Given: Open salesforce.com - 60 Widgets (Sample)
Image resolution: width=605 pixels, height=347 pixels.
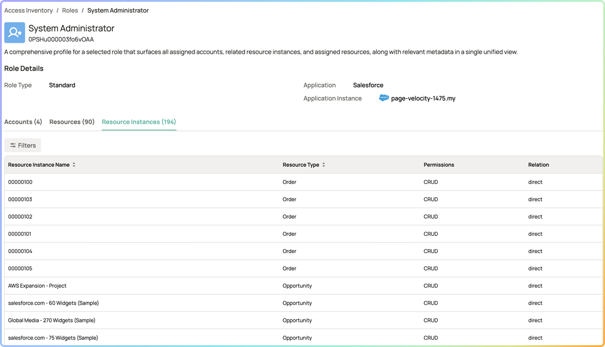Looking at the screenshot, I should click(x=53, y=303).
